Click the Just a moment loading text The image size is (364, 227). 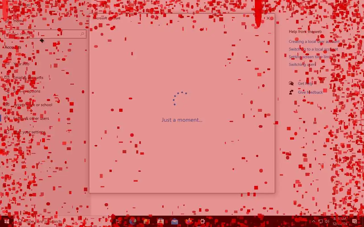182,120
